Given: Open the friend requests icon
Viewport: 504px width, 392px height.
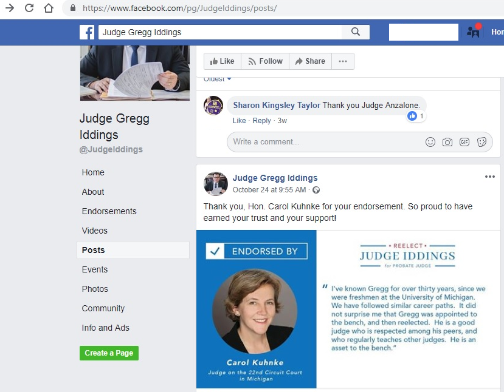Looking at the screenshot, I should click(x=474, y=32).
